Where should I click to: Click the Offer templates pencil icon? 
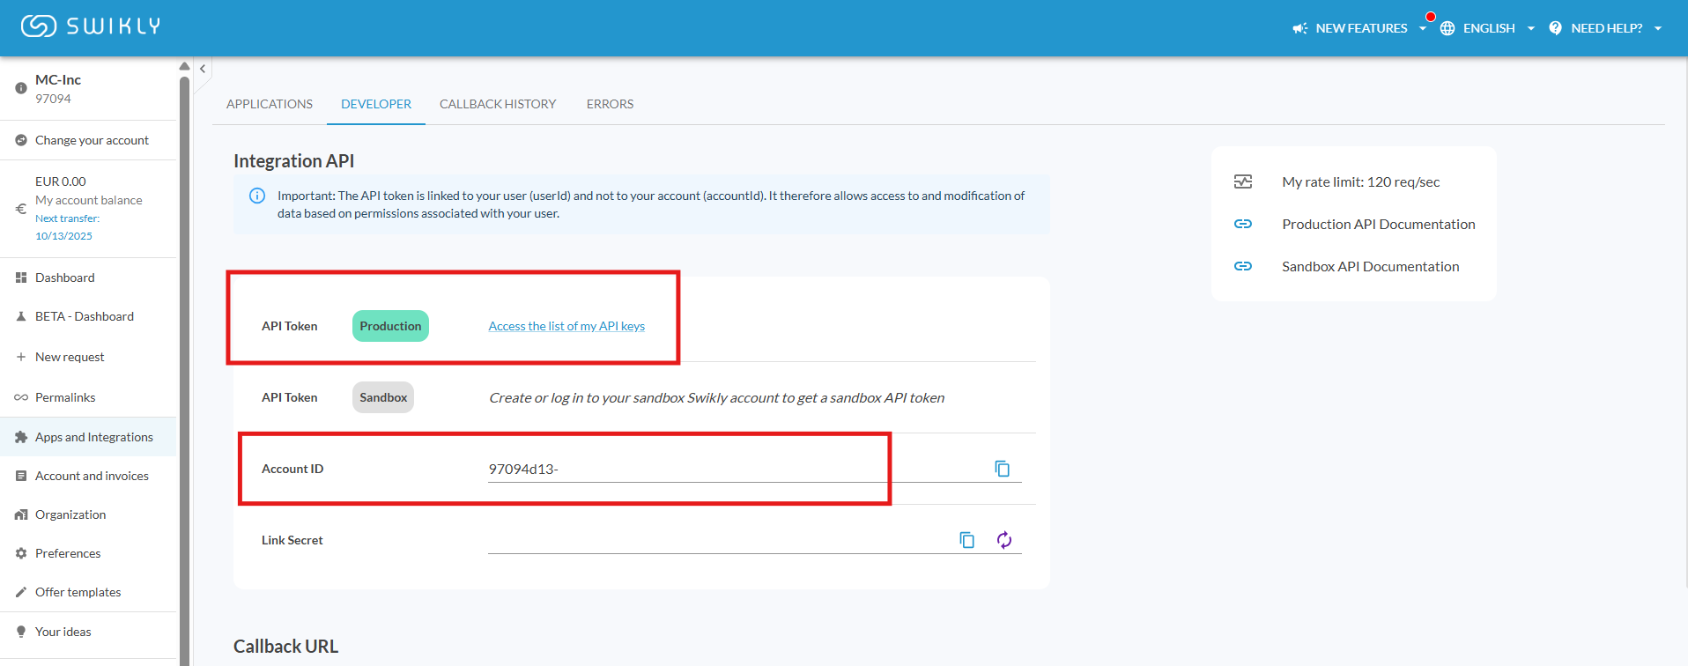(x=21, y=592)
